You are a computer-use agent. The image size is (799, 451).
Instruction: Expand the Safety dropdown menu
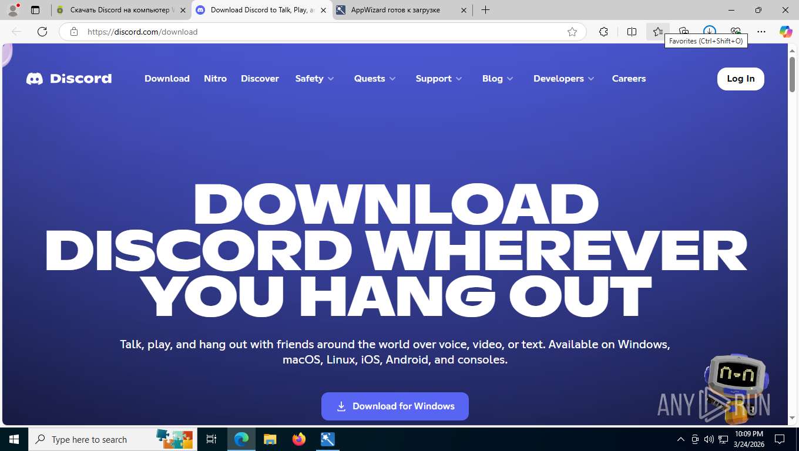314,79
